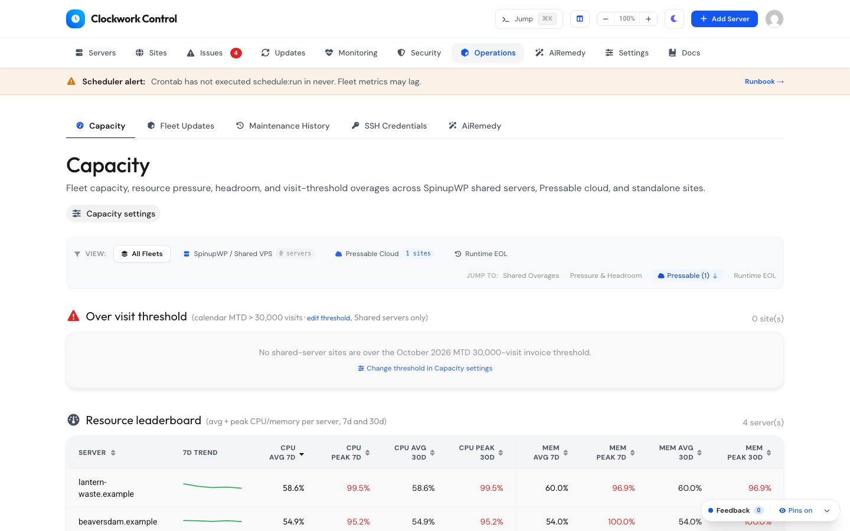Toggle the split layout view icon
850x531 pixels.
point(580,19)
